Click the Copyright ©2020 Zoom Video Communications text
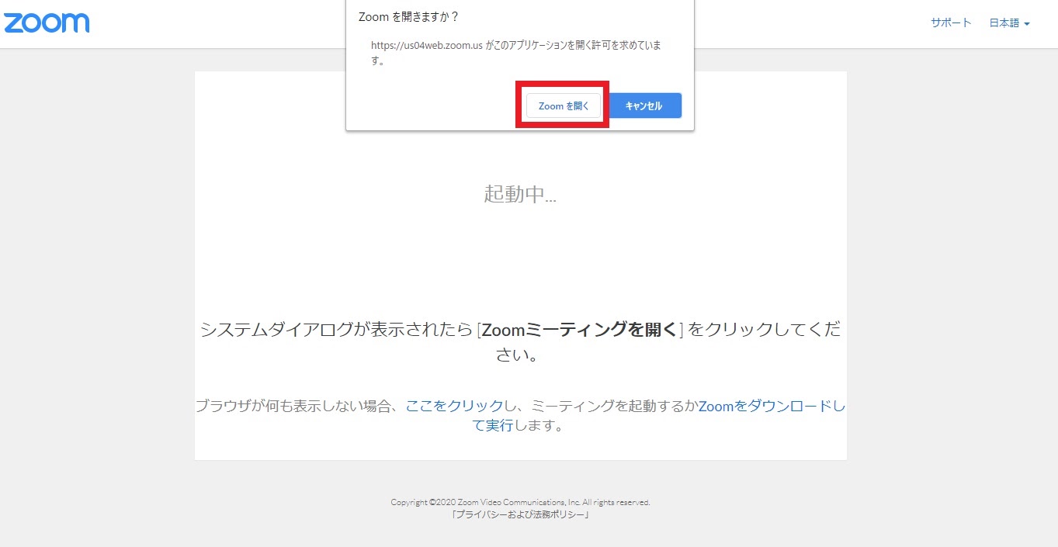 pyautogui.click(x=520, y=502)
